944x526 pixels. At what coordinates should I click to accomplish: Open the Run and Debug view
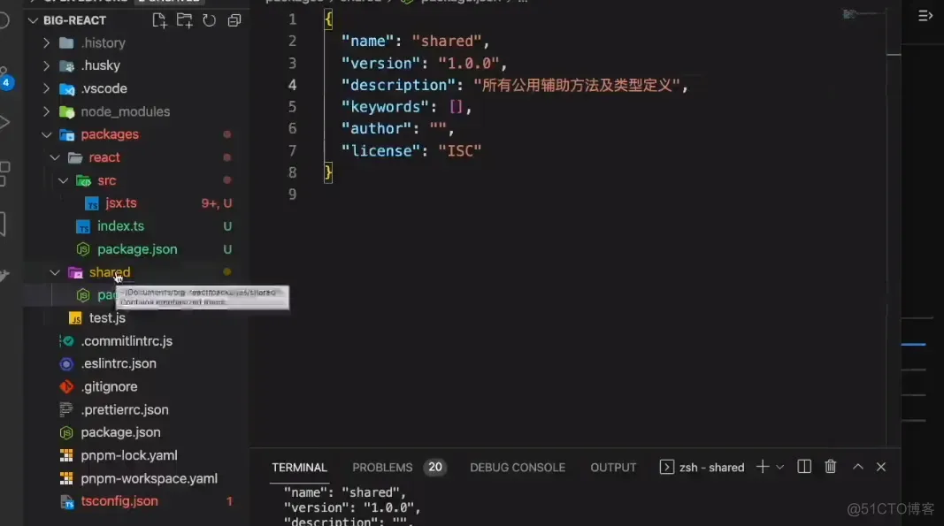pyautogui.click(x=4, y=123)
